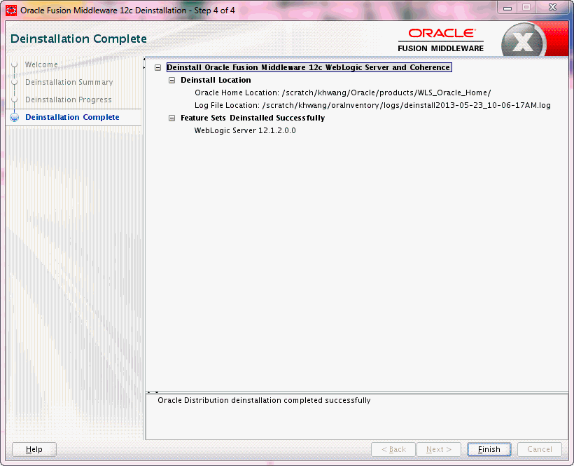Image resolution: width=574 pixels, height=466 pixels.
Task: Click the Deinstallation Complete page heading
Action: (78, 39)
